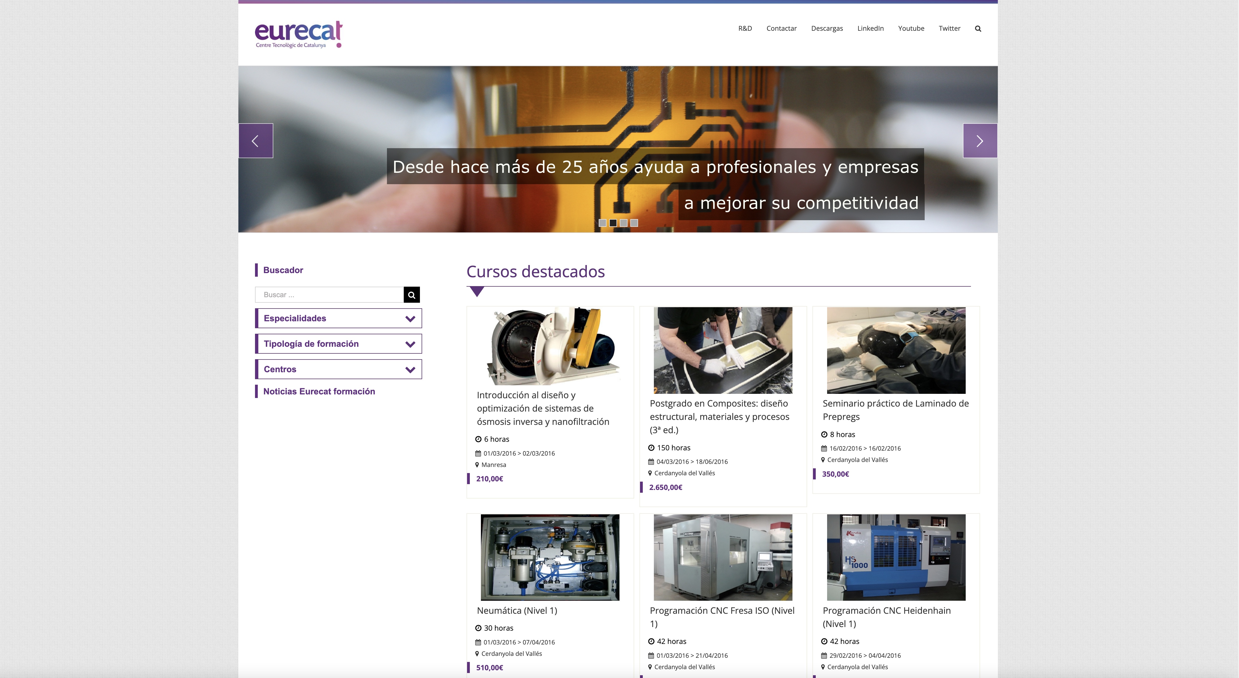Expand the Especialidades dropdown
Screen dimensions: 1239x678
(x=339, y=318)
